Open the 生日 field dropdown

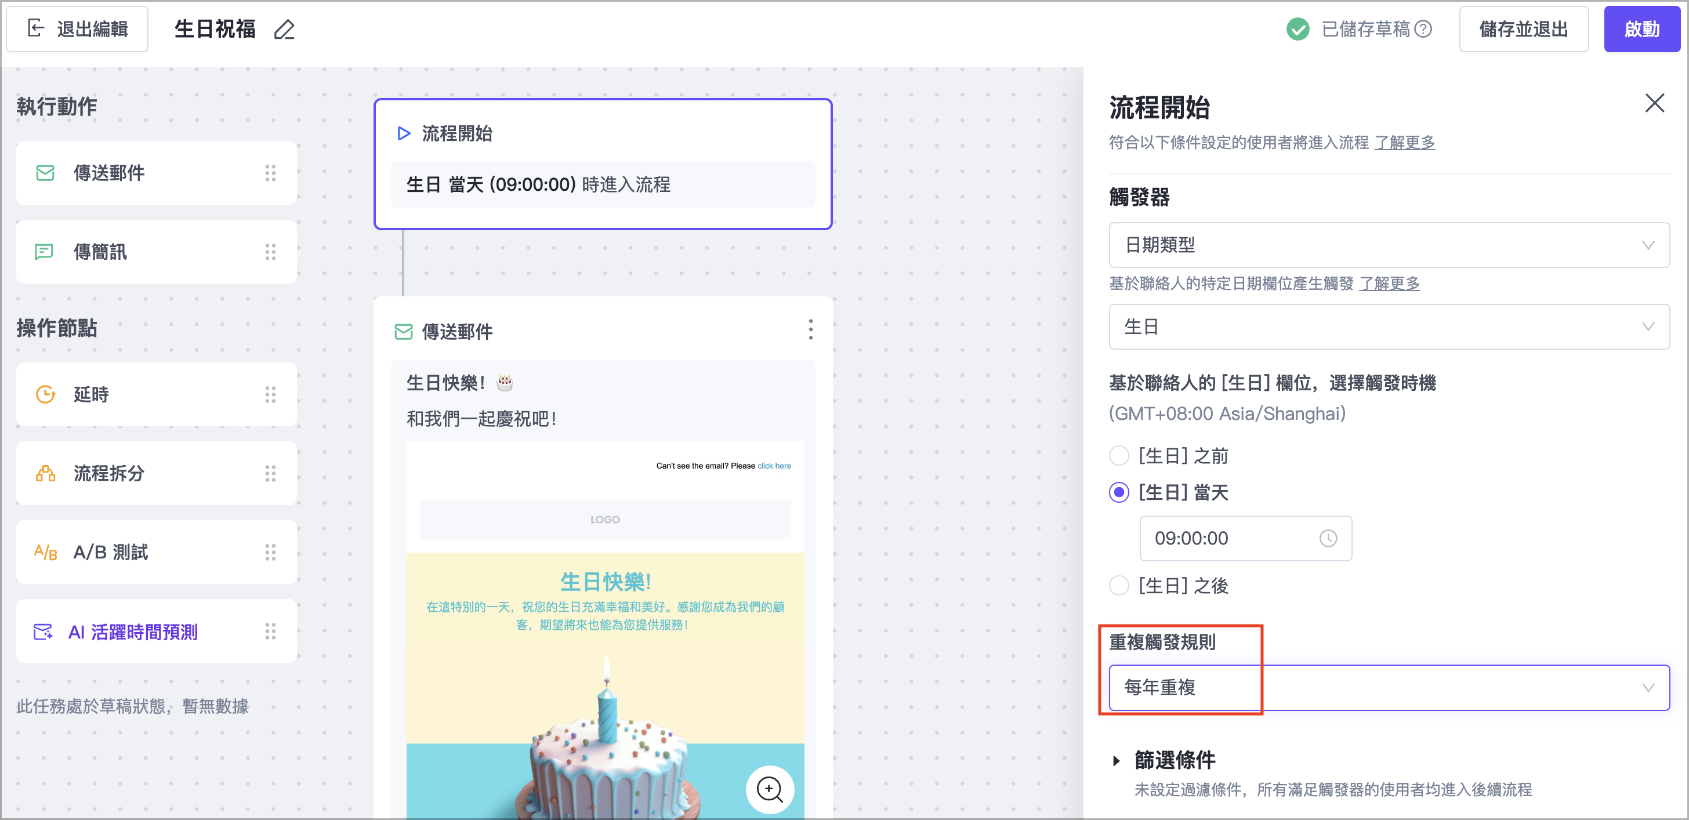click(1389, 326)
